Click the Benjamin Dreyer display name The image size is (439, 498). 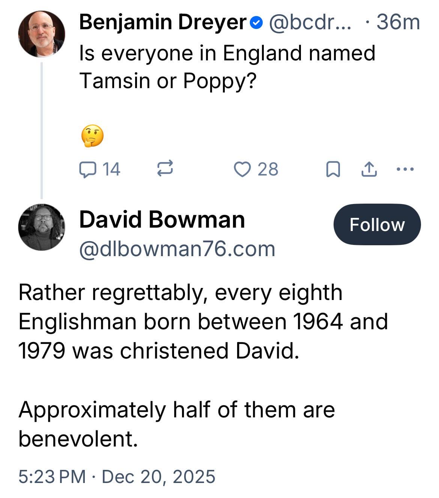click(162, 22)
